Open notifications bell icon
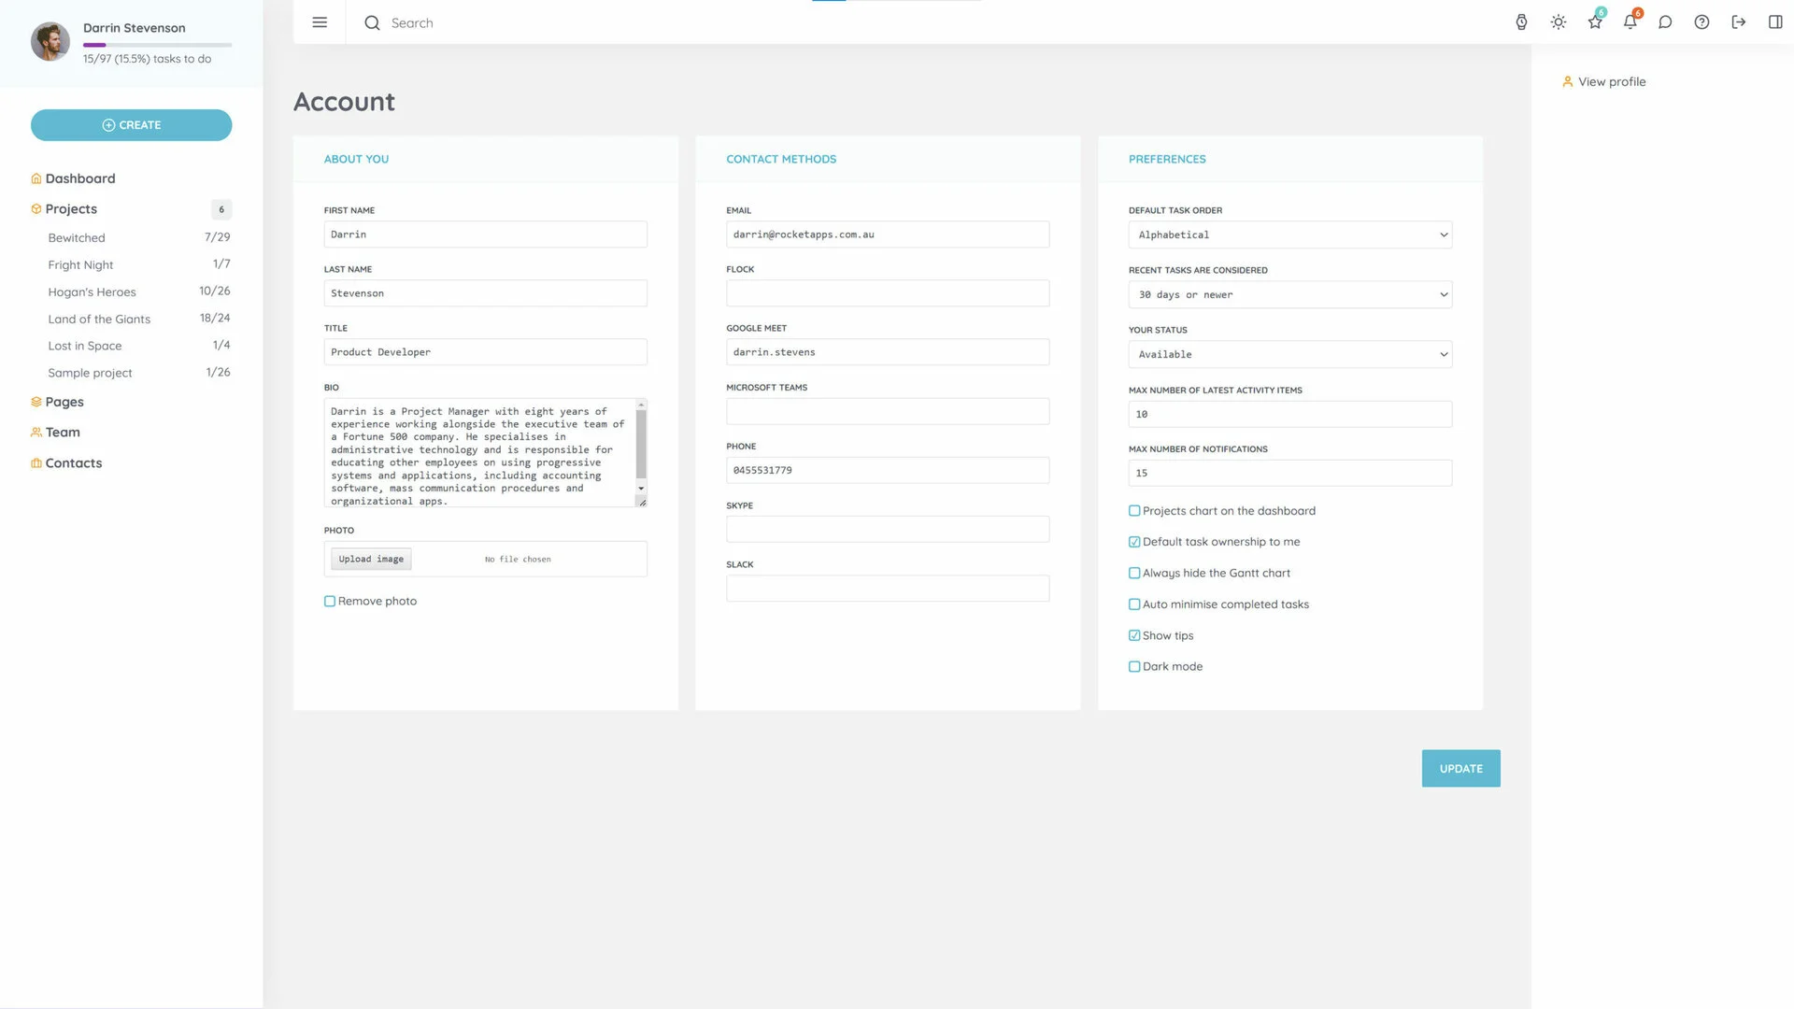Viewport: 1794px width, 1009px height. click(1630, 22)
